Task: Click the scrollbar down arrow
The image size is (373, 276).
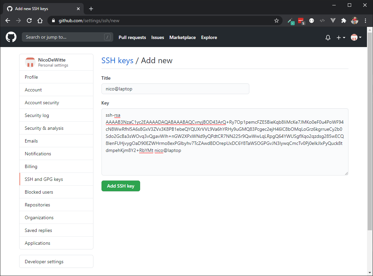Action: 369,273
